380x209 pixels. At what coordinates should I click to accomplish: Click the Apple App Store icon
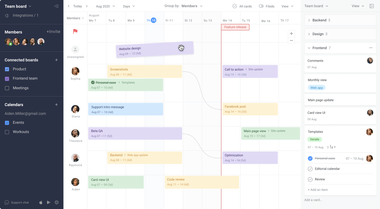coord(40,202)
